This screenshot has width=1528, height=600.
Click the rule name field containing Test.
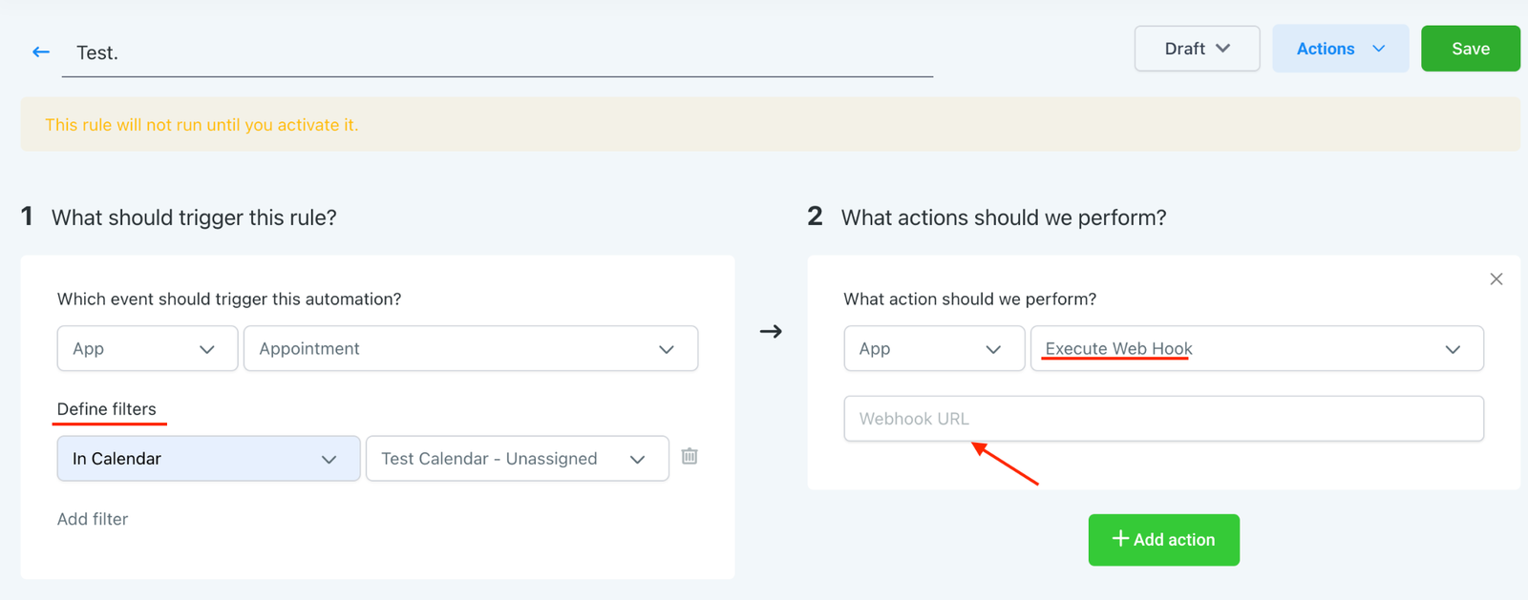click(x=497, y=53)
